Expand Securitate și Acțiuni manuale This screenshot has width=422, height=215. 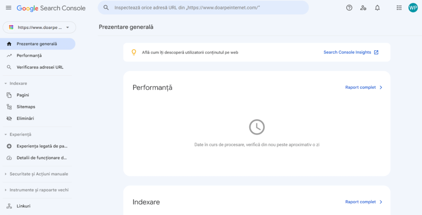pos(36,174)
